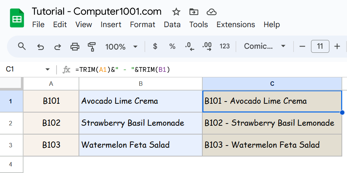This screenshot has height=173, width=347.
Task: Open the 100% zoom dropdown
Action: (x=121, y=47)
